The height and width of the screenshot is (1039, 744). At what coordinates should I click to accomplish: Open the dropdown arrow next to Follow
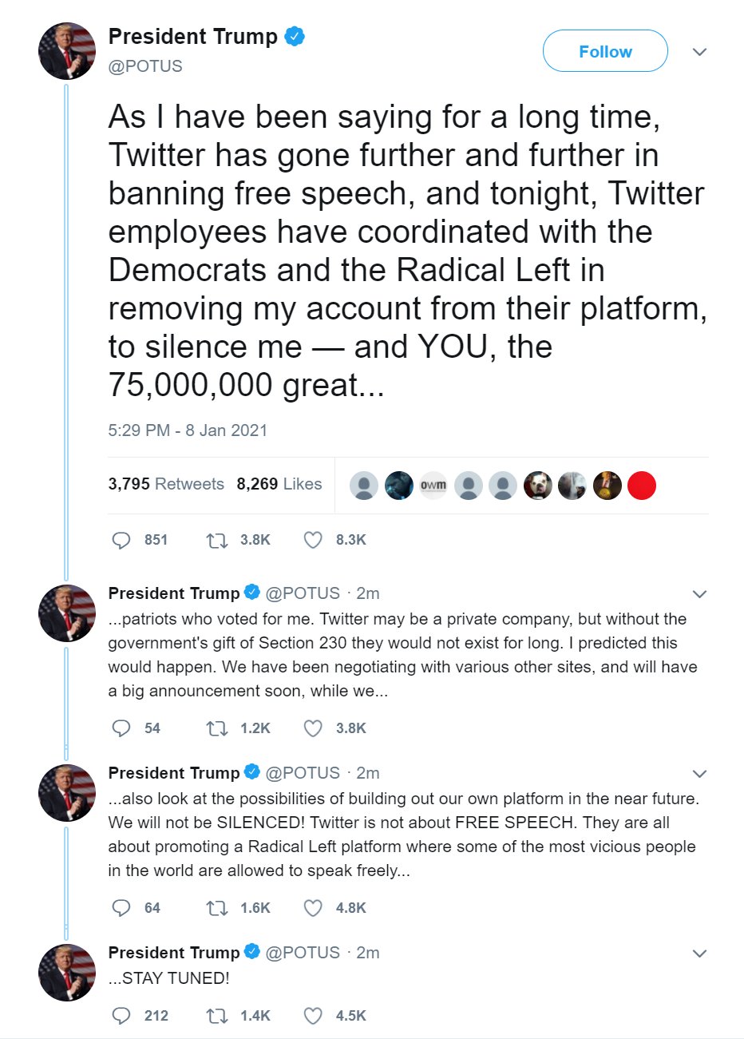click(699, 52)
